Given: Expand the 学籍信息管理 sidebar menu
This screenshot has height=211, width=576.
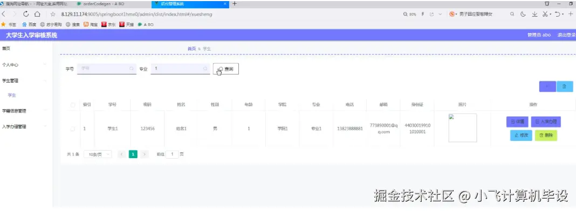Looking at the screenshot, I should pos(26,111).
